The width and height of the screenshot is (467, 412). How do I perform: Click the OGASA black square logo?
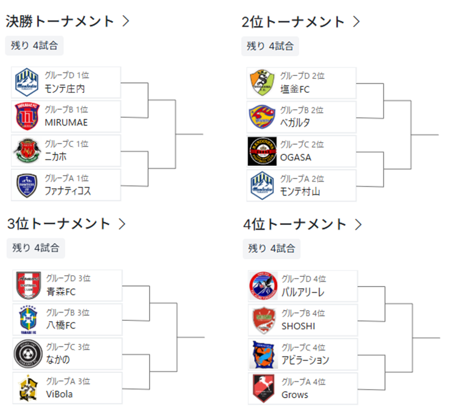pyautogui.click(x=262, y=151)
